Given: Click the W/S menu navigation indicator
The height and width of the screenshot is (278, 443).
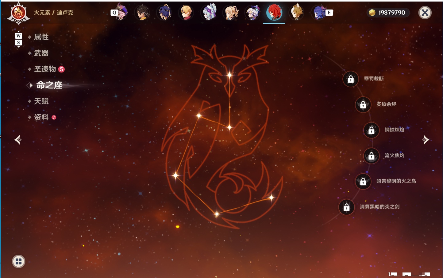Looking at the screenshot, I should 18,39.
